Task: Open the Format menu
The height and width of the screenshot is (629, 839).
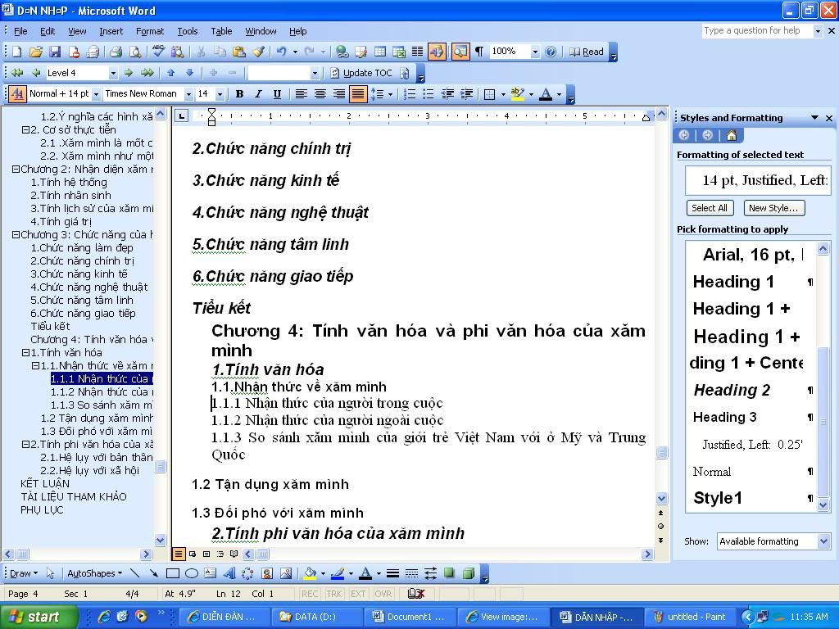Action: pos(150,31)
